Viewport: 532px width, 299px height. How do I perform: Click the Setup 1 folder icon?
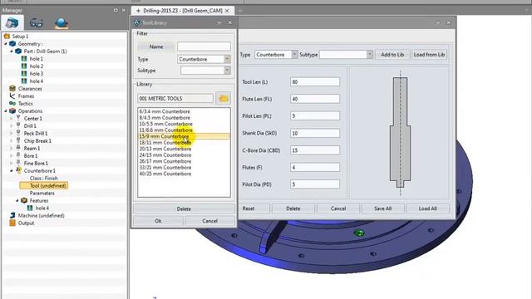(x=7, y=36)
